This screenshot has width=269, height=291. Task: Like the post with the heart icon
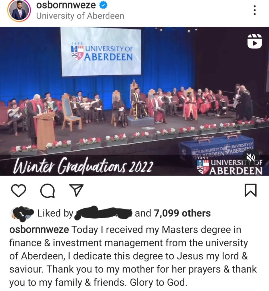tap(18, 190)
